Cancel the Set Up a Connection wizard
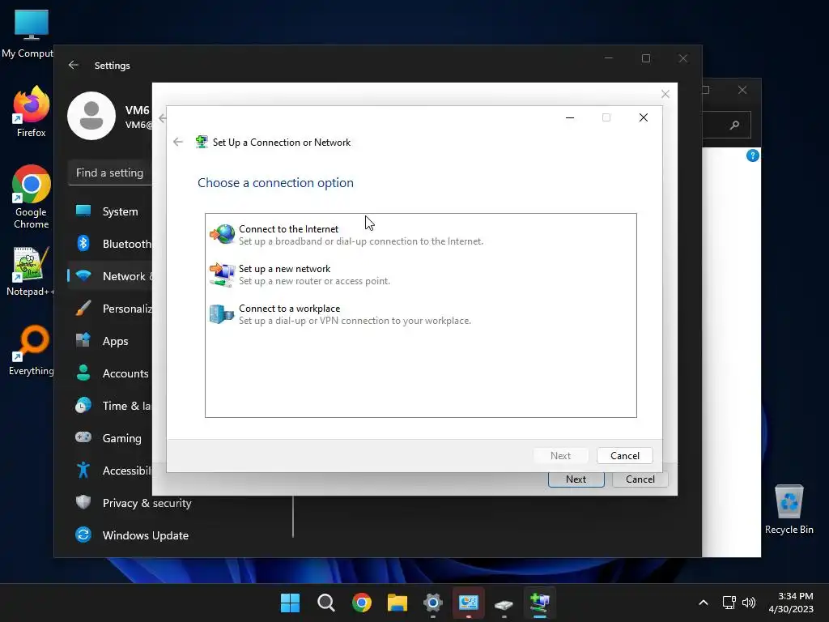Image resolution: width=829 pixels, height=622 pixels. (x=624, y=455)
